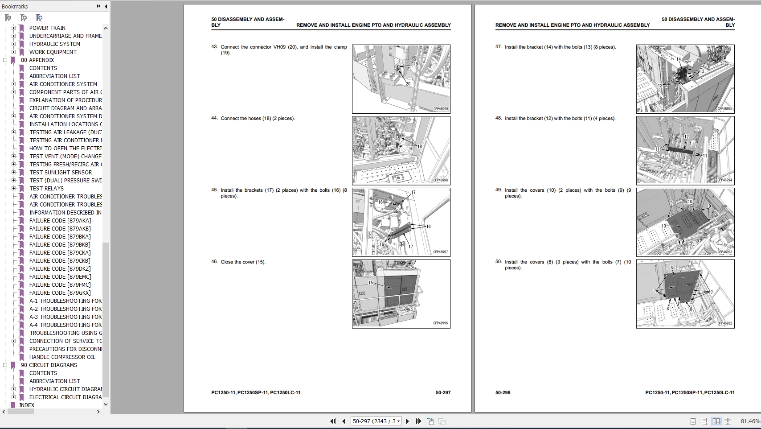Image resolution: width=761 pixels, height=429 pixels.
Task: Open FAILURE CODE [879DKZ] bookmark
Action: point(60,268)
